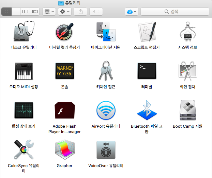This screenshot has width=212, height=178.
Task: Click the 콘솔 label text
Action: [64, 87]
